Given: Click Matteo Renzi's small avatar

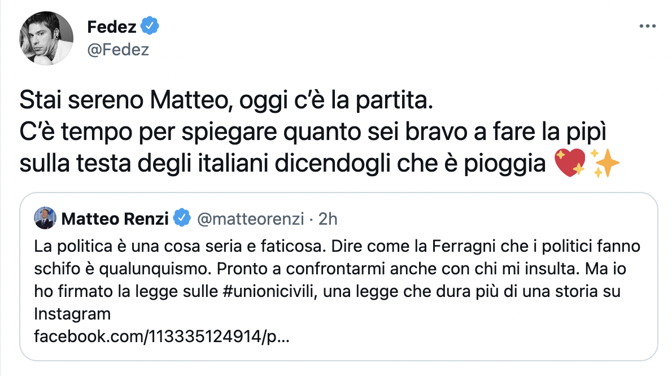Looking at the screenshot, I should click(45, 218).
